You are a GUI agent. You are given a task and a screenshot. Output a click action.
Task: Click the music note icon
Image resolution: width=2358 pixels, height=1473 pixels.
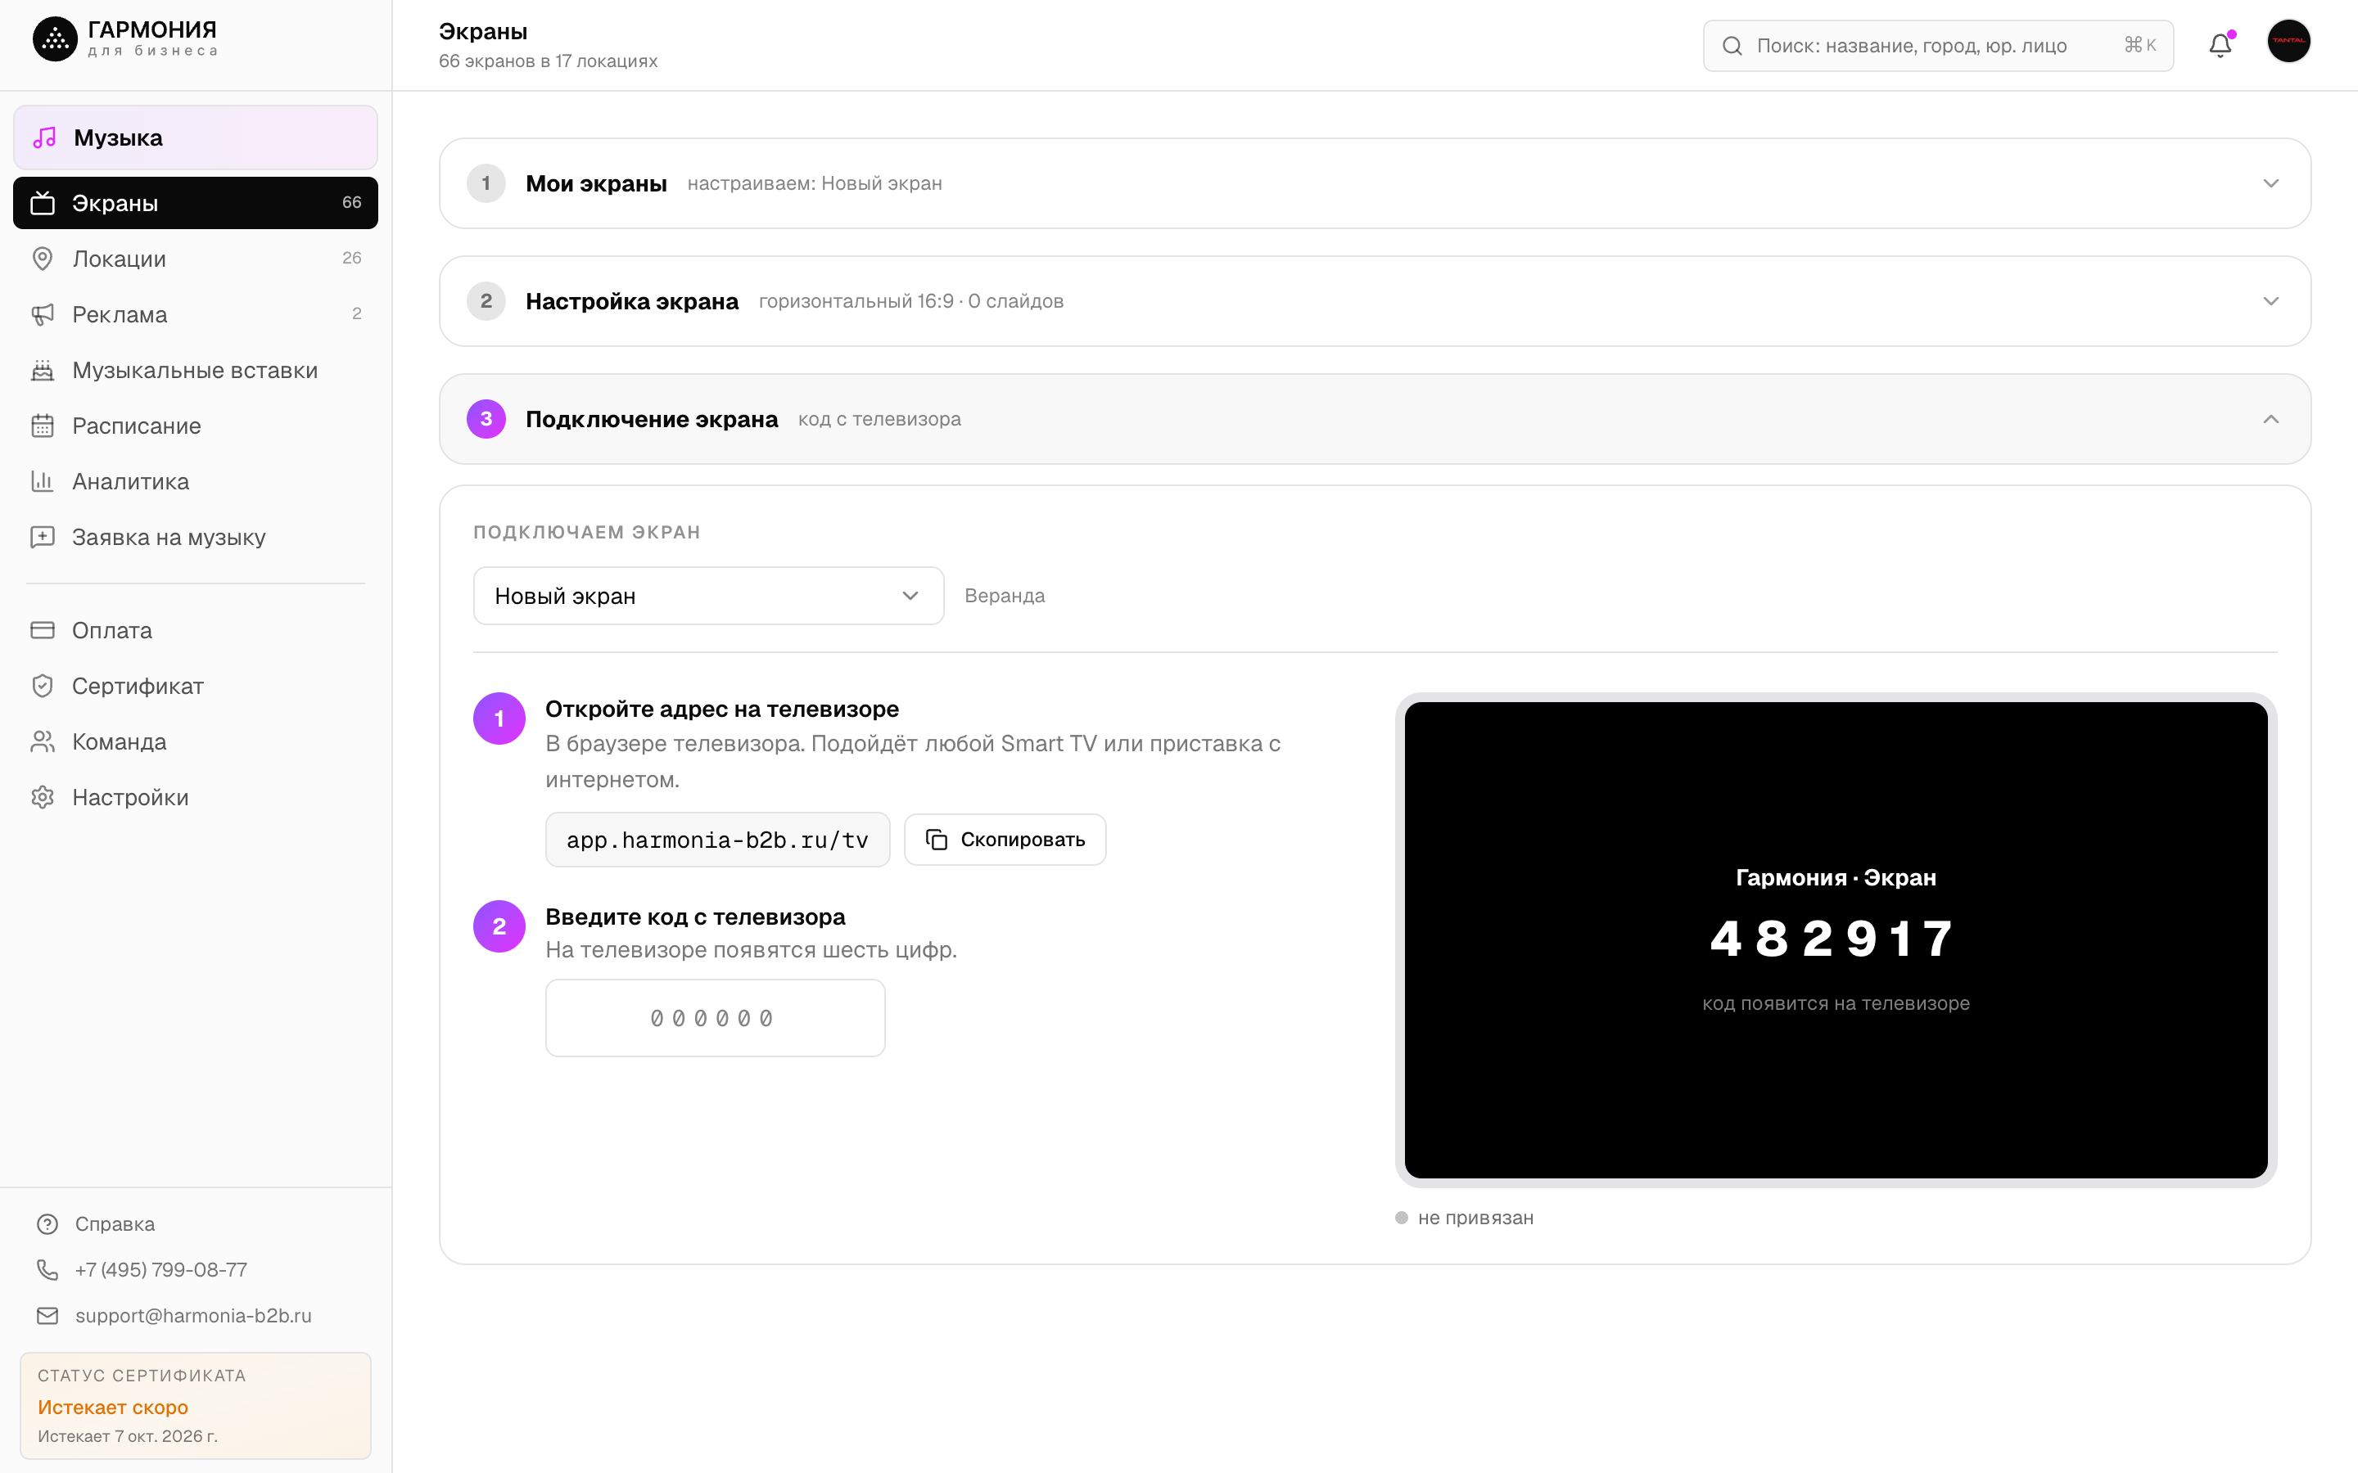pos(45,137)
